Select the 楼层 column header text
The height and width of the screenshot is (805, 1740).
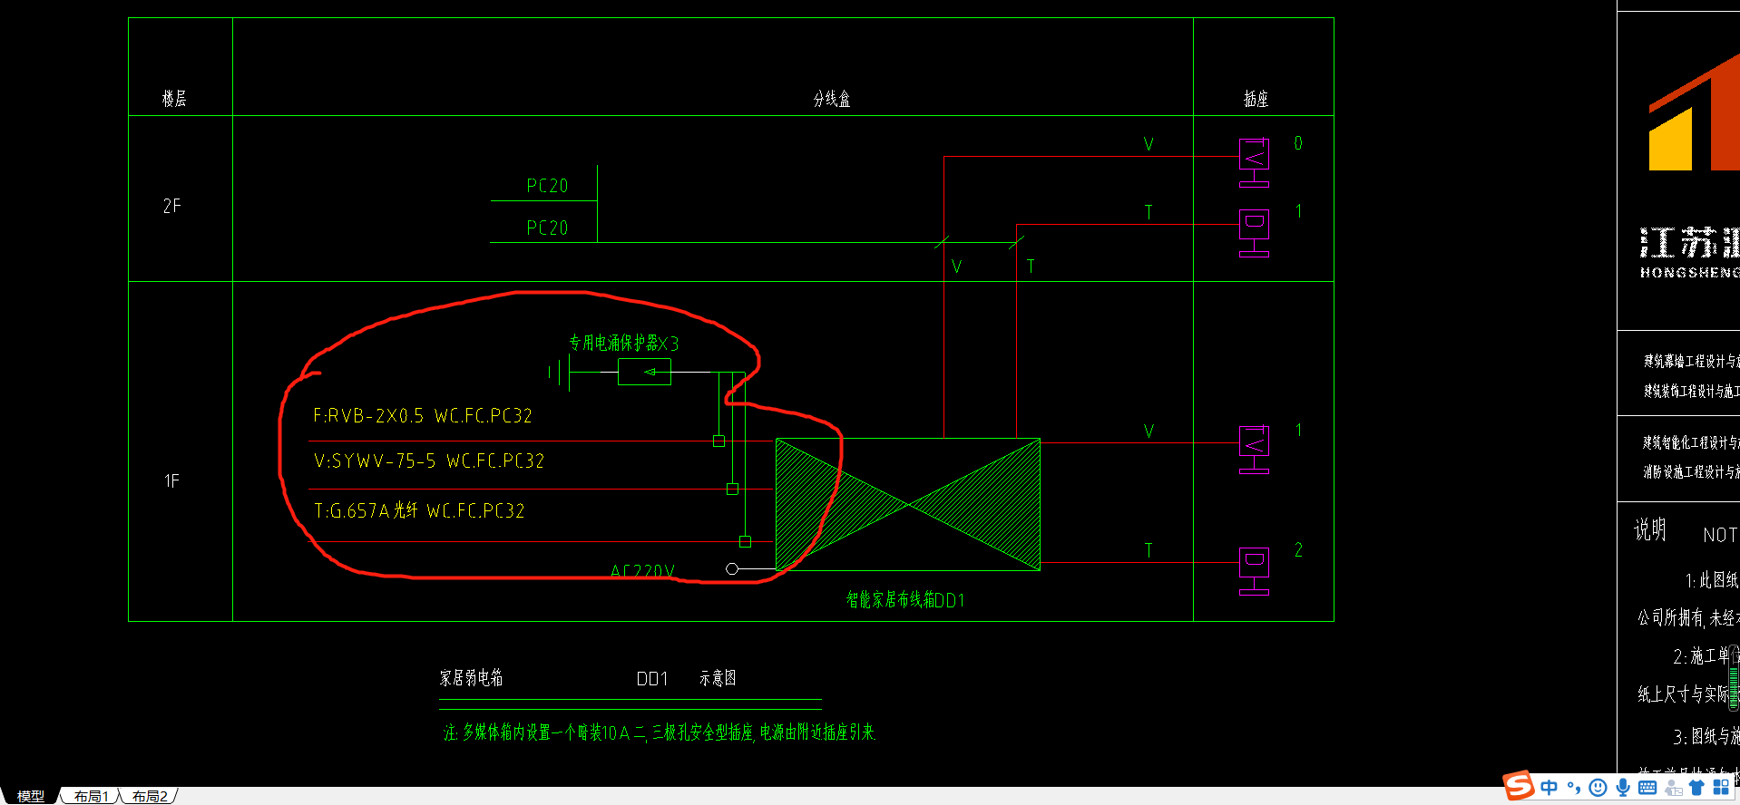(x=174, y=99)
